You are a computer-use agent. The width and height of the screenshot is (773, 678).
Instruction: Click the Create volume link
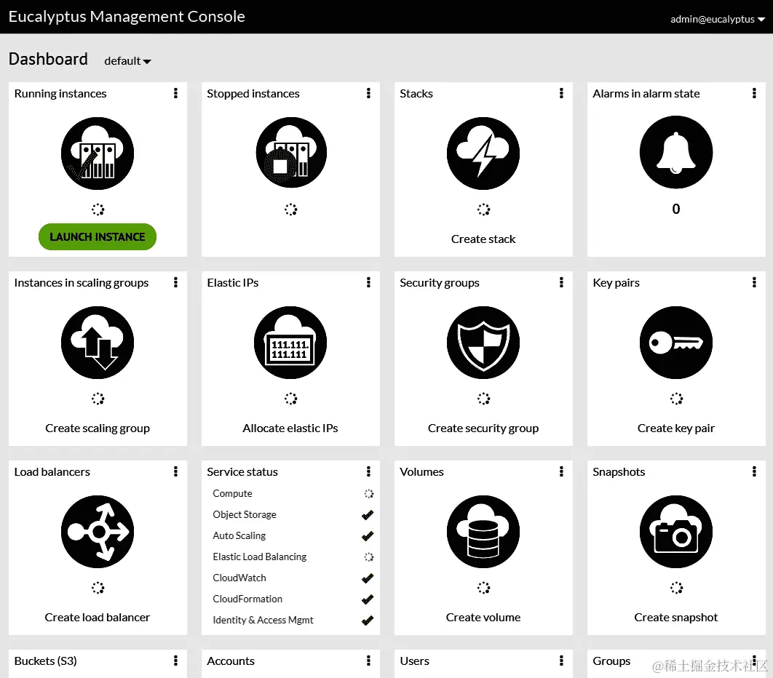point(483,618)
